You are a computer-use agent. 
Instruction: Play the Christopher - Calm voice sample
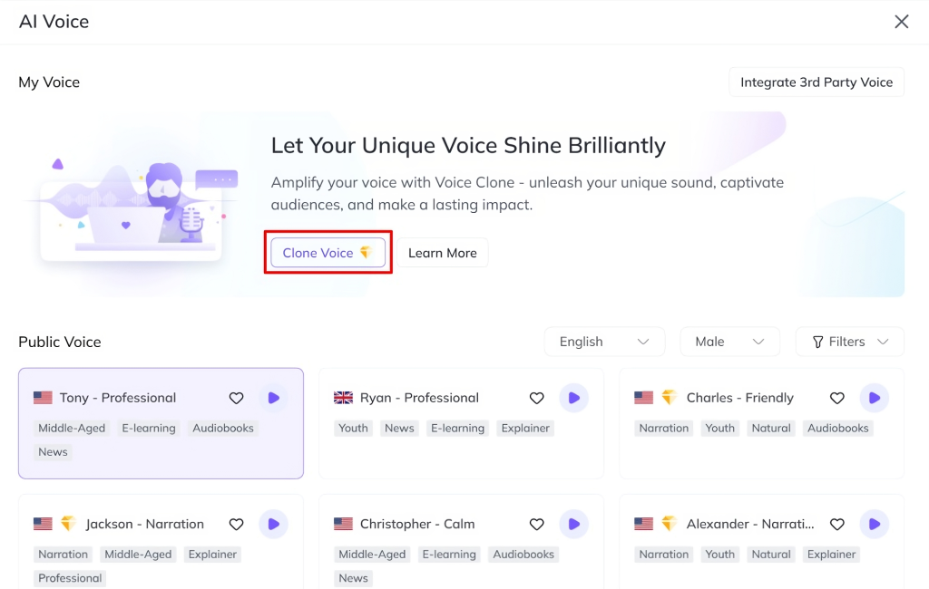point(573,524)
